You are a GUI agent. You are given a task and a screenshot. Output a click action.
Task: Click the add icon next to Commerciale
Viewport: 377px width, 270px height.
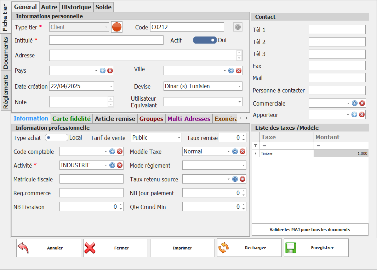[x=354, y=103]
